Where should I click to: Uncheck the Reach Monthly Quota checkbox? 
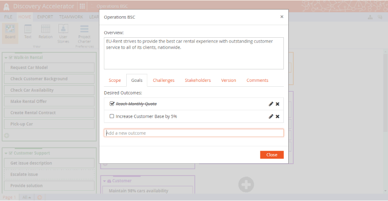112,104
